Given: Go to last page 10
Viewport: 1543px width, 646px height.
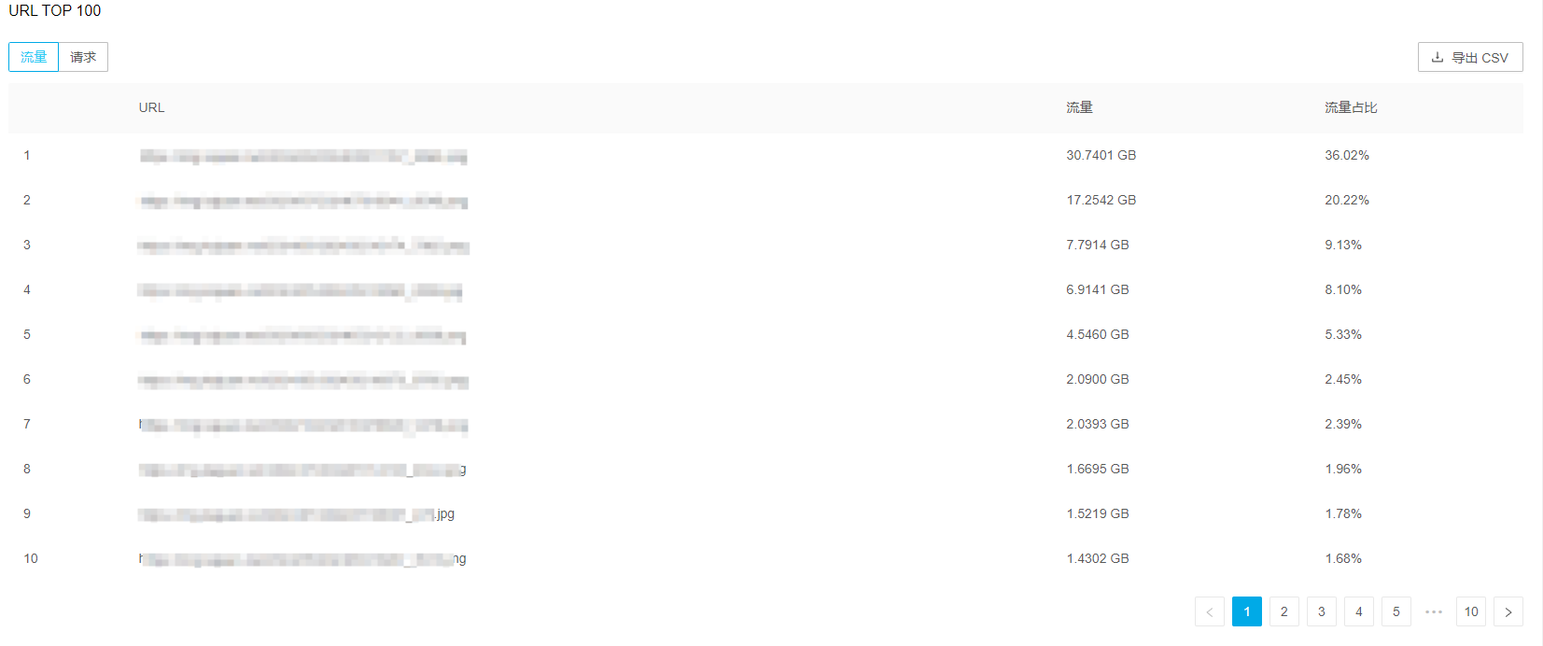Looking at the screenshot, I should pos(1471,611).
